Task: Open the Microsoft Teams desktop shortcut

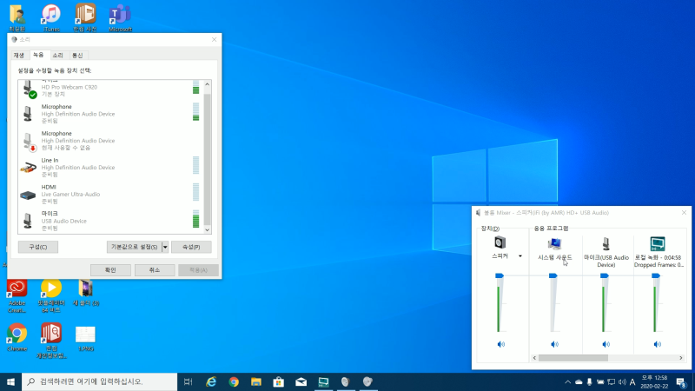Action: tap(120, 17)
